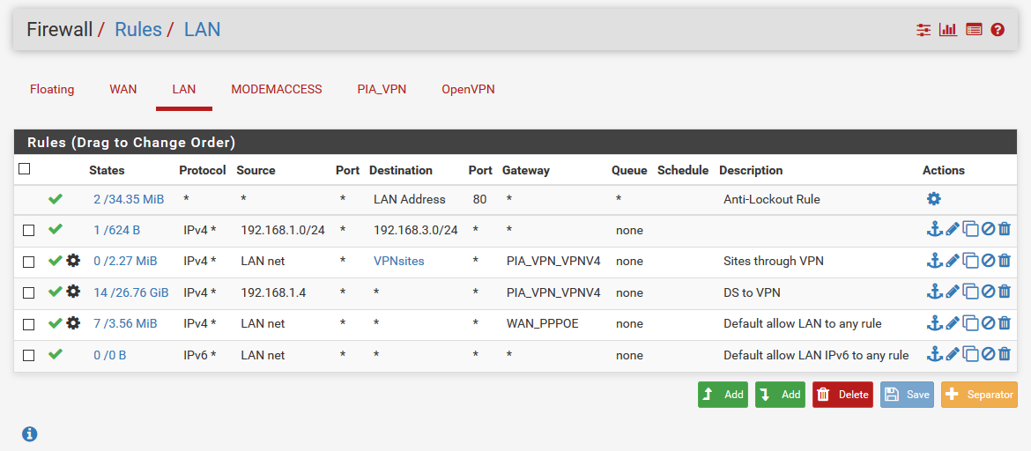Viewport: 1031px width, 451px height.
Task: Click the anchor icon for DS to VPN rule
Action: [x=934, y=292]
